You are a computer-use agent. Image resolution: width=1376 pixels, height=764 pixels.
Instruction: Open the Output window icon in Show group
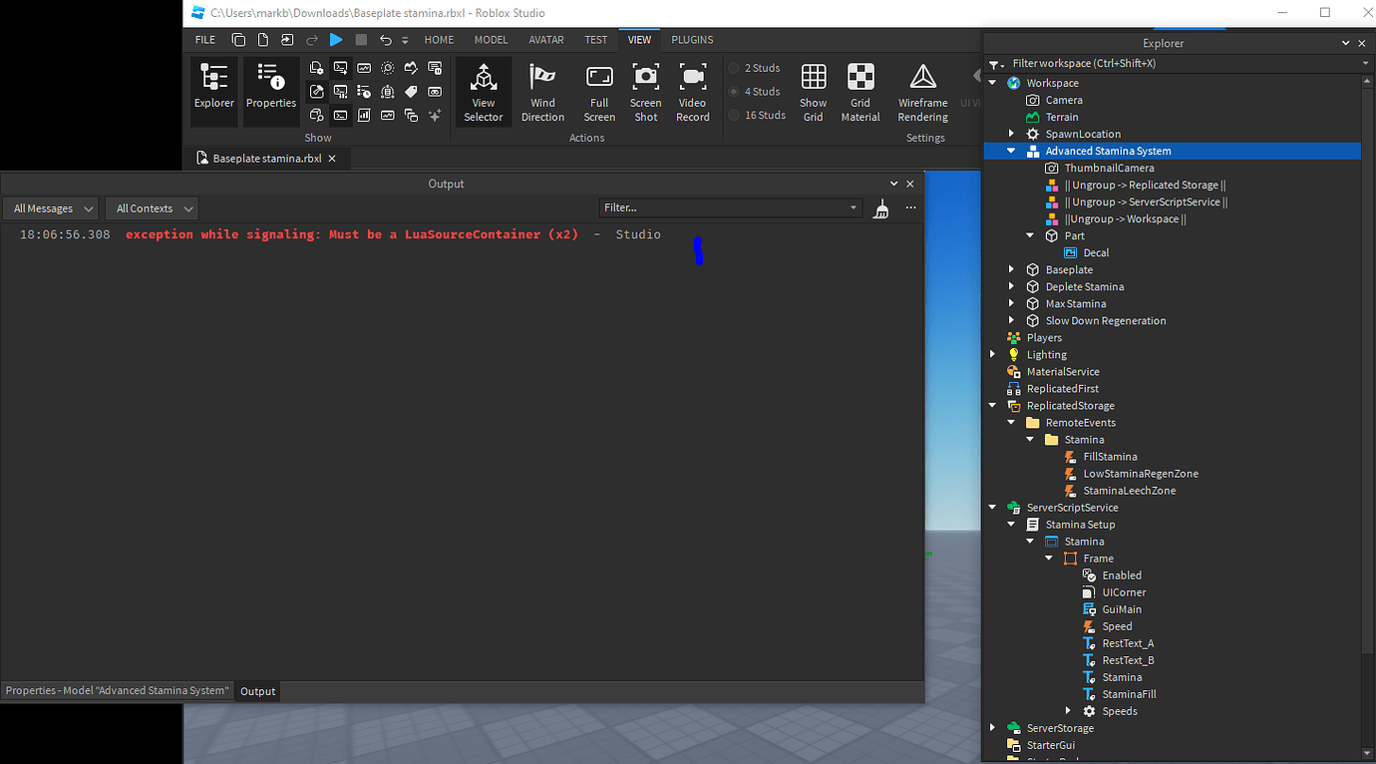coord(341,68)
